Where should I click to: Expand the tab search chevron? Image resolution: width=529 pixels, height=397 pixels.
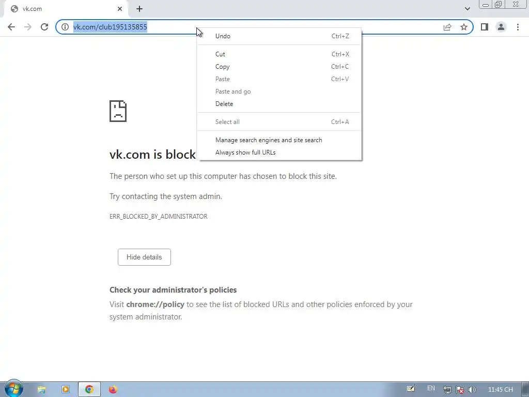pyautogui.click(x=467, y=9)
